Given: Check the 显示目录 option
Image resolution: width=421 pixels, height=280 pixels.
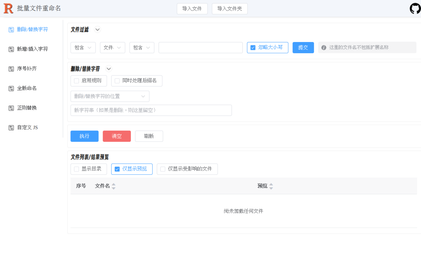Looking at the screenshot, I should coord(76,169).
